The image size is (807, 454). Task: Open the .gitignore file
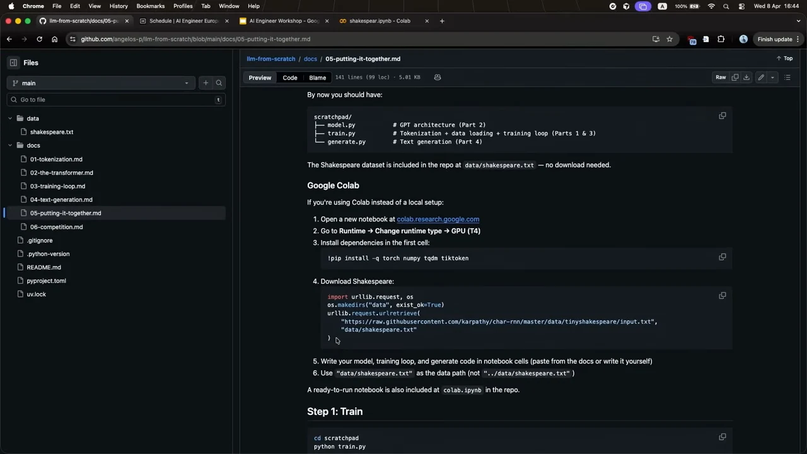tap(40, 240)
